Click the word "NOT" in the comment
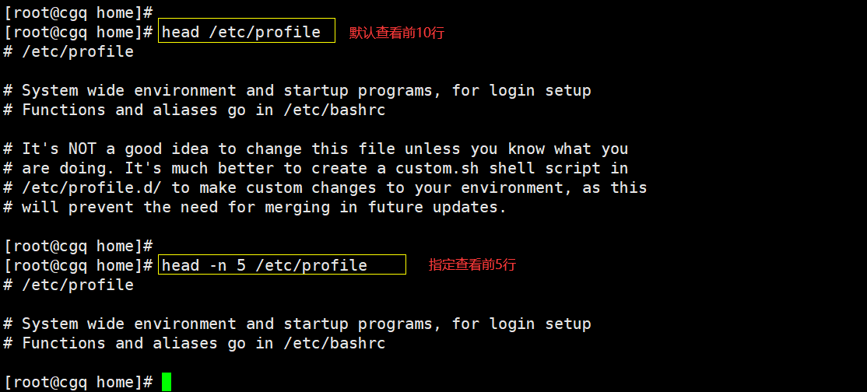Image resolution: width=867 pixels, height=392 pixels. pos(82,149)
